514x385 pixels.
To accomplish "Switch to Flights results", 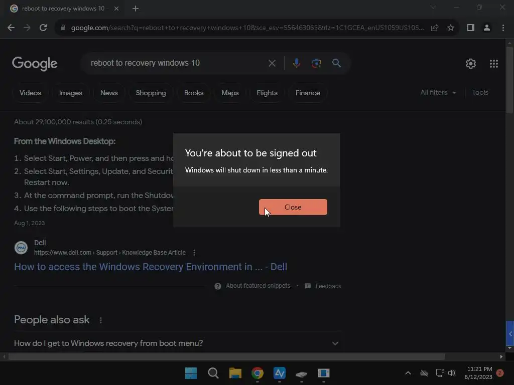I will 267,93.
